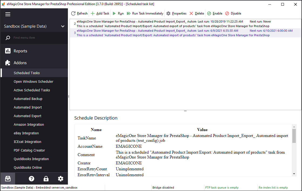Open task Properties gear icon

(x=168, y=13)
